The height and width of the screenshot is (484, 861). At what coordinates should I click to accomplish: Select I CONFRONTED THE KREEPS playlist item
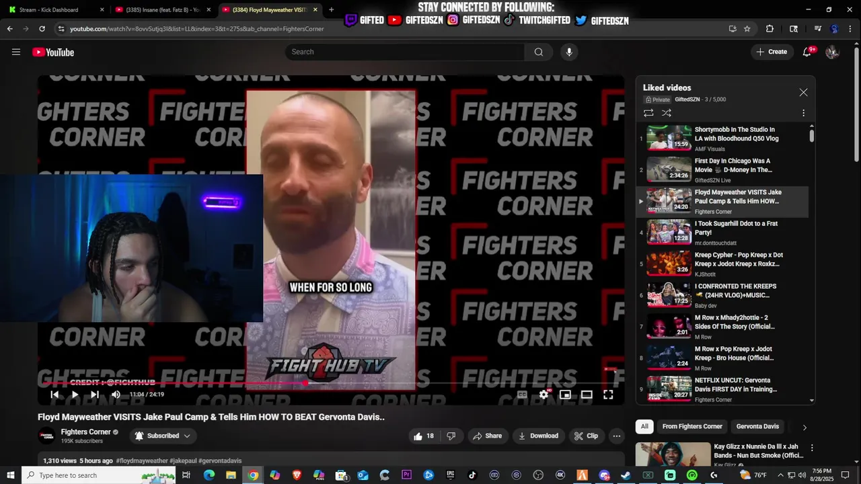pyautogui.click(x=722, y=295)
